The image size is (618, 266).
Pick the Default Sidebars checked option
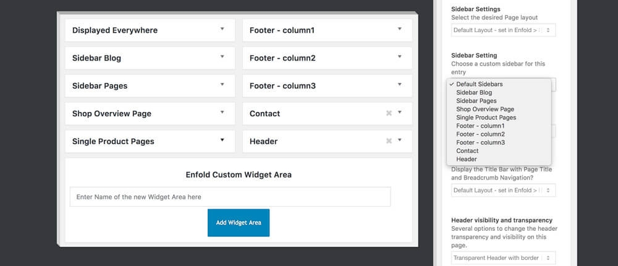(479, 84)
